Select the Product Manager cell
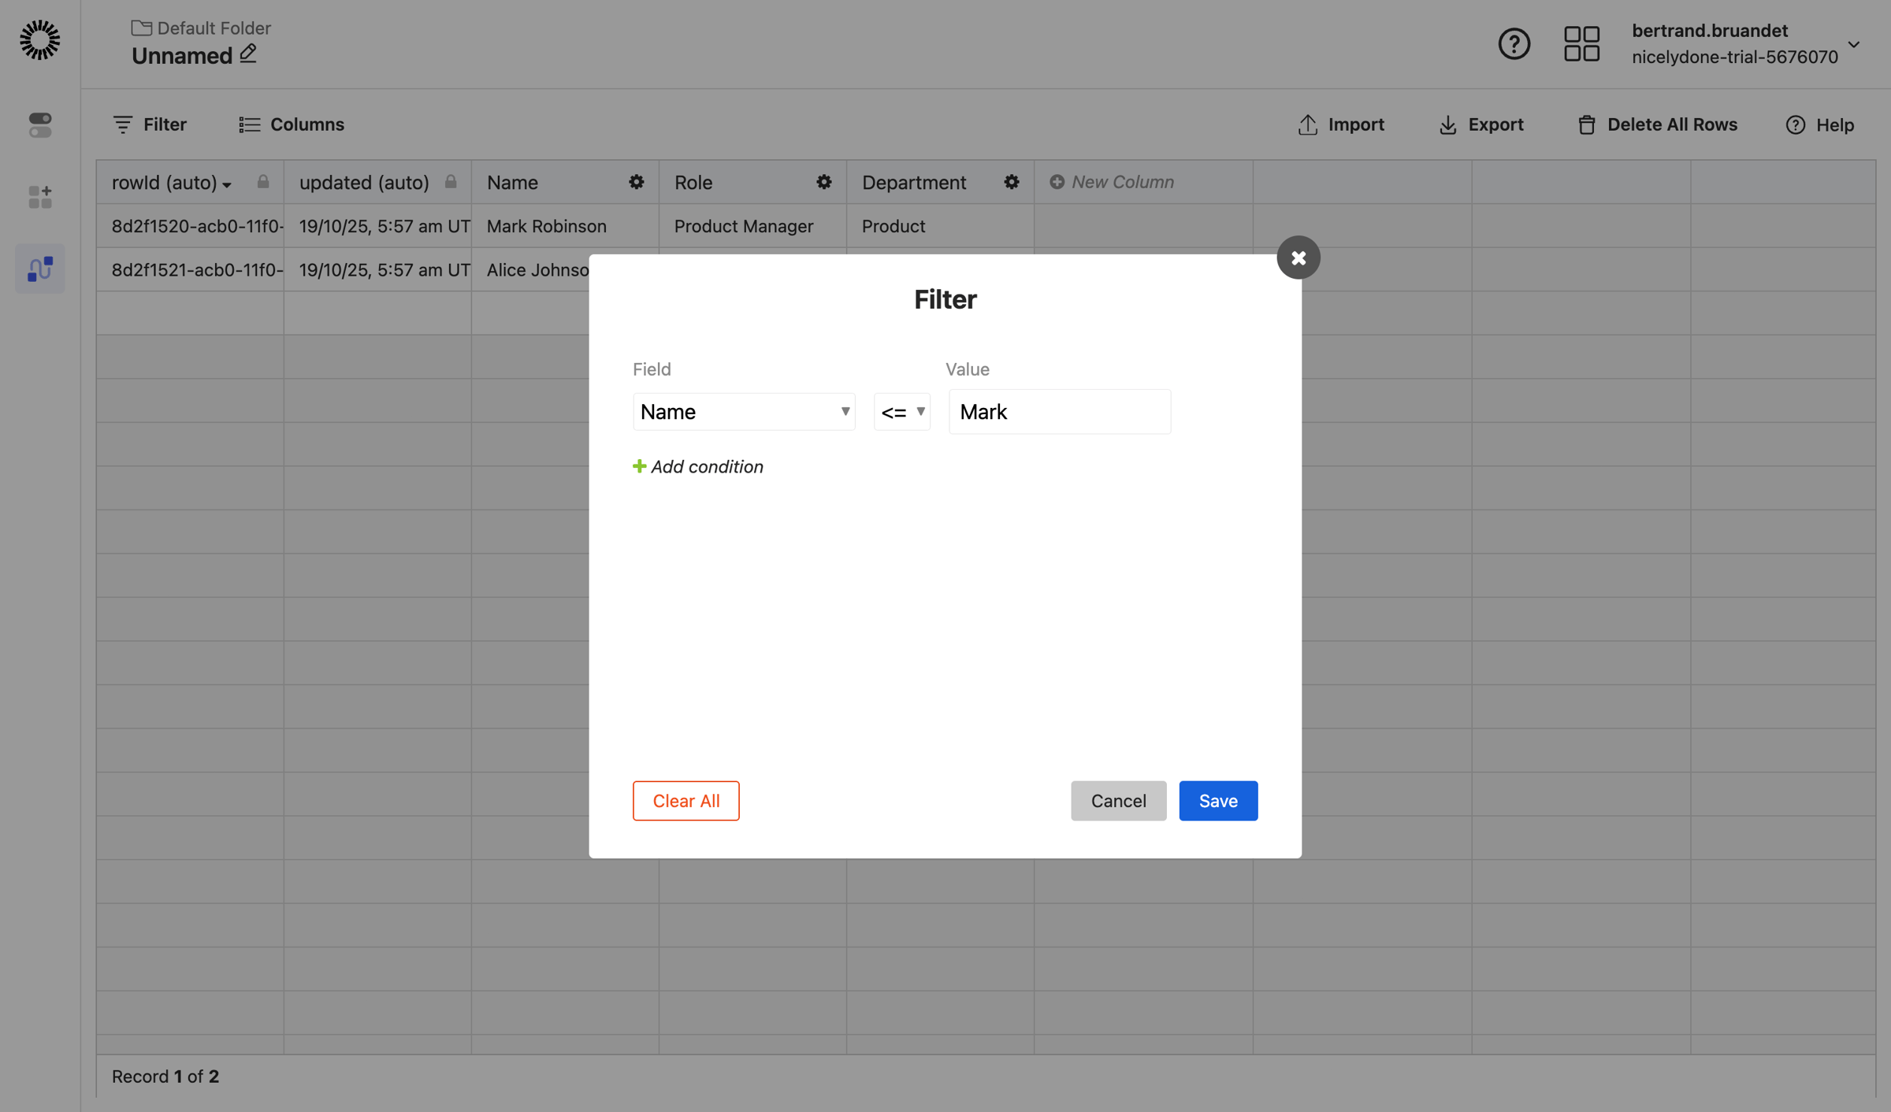 click(752, 226)
